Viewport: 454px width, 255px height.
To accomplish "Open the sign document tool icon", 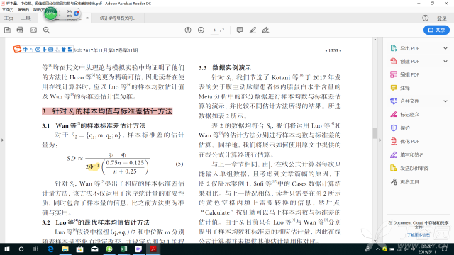I will pyautogui.click(x=265, y=30).
